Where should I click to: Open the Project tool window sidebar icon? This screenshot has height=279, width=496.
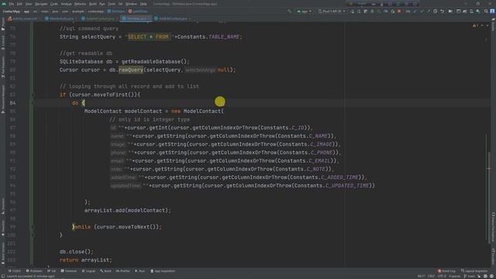(3, 24)
